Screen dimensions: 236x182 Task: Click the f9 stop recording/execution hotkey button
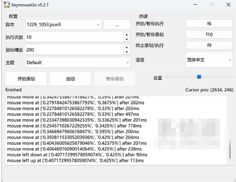pos(209,45)
